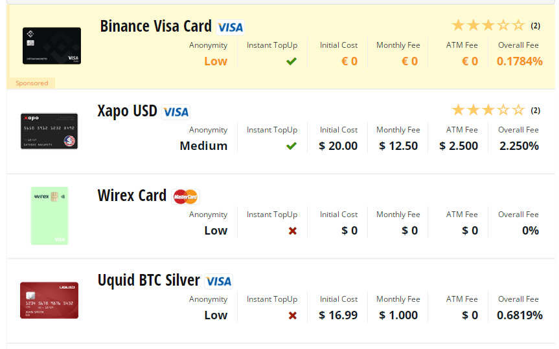Click the Visa logo beside Binance Visa Card
The image size is (559, 349).
point(231,27)
